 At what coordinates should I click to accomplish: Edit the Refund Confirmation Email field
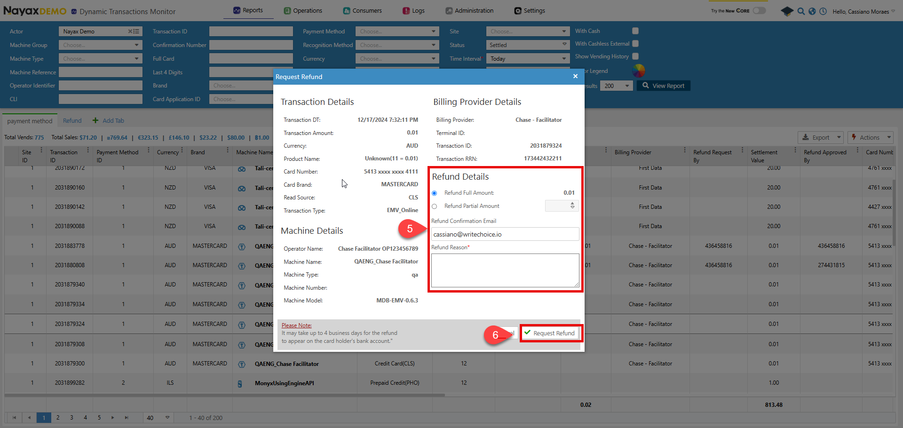(x=505, y=234)
